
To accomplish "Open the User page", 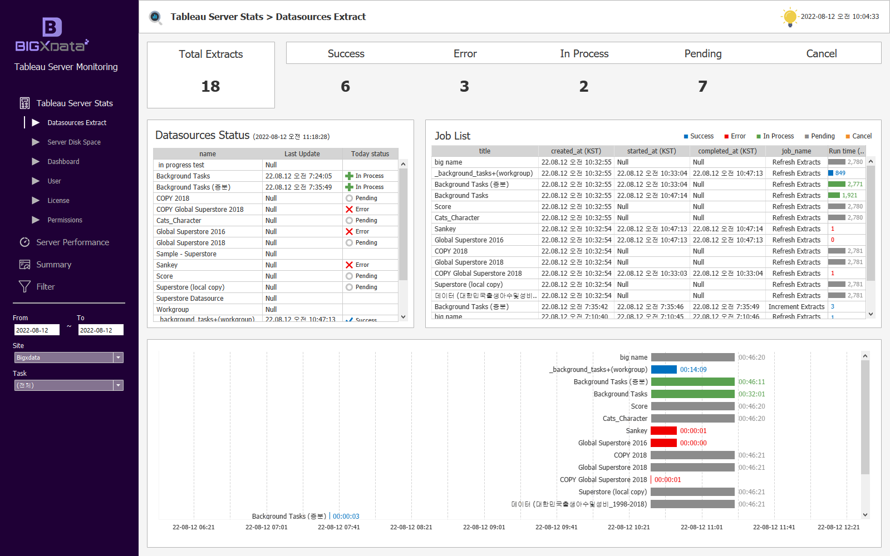I will click(x=54, y=181).
